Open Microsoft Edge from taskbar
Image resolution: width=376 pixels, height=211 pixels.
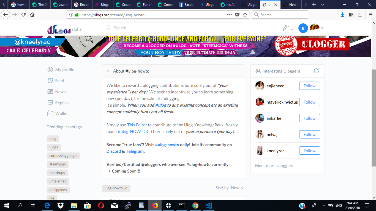pos(47,205)
